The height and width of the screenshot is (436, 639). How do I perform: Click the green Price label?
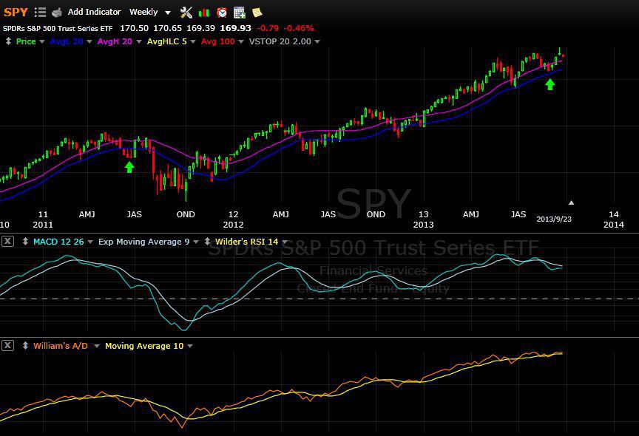pyautogui.click(x=26, y=41)
